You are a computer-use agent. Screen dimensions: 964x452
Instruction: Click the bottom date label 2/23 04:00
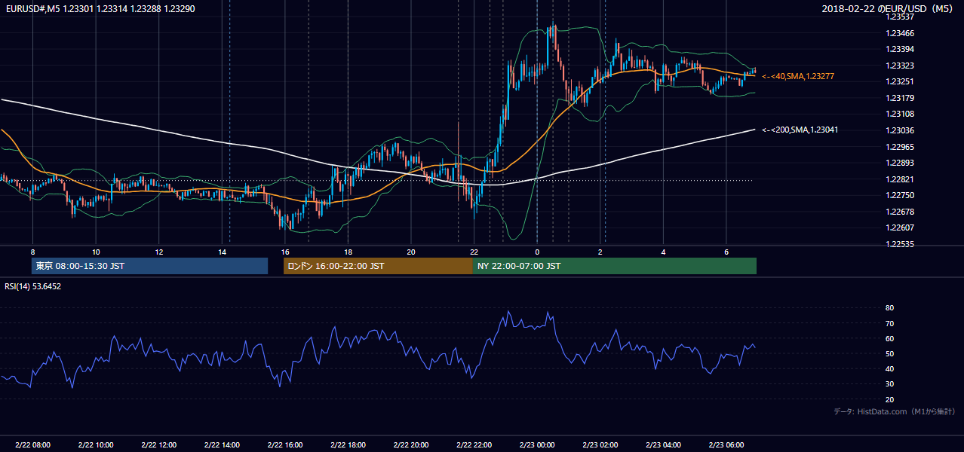coord(663,445)
